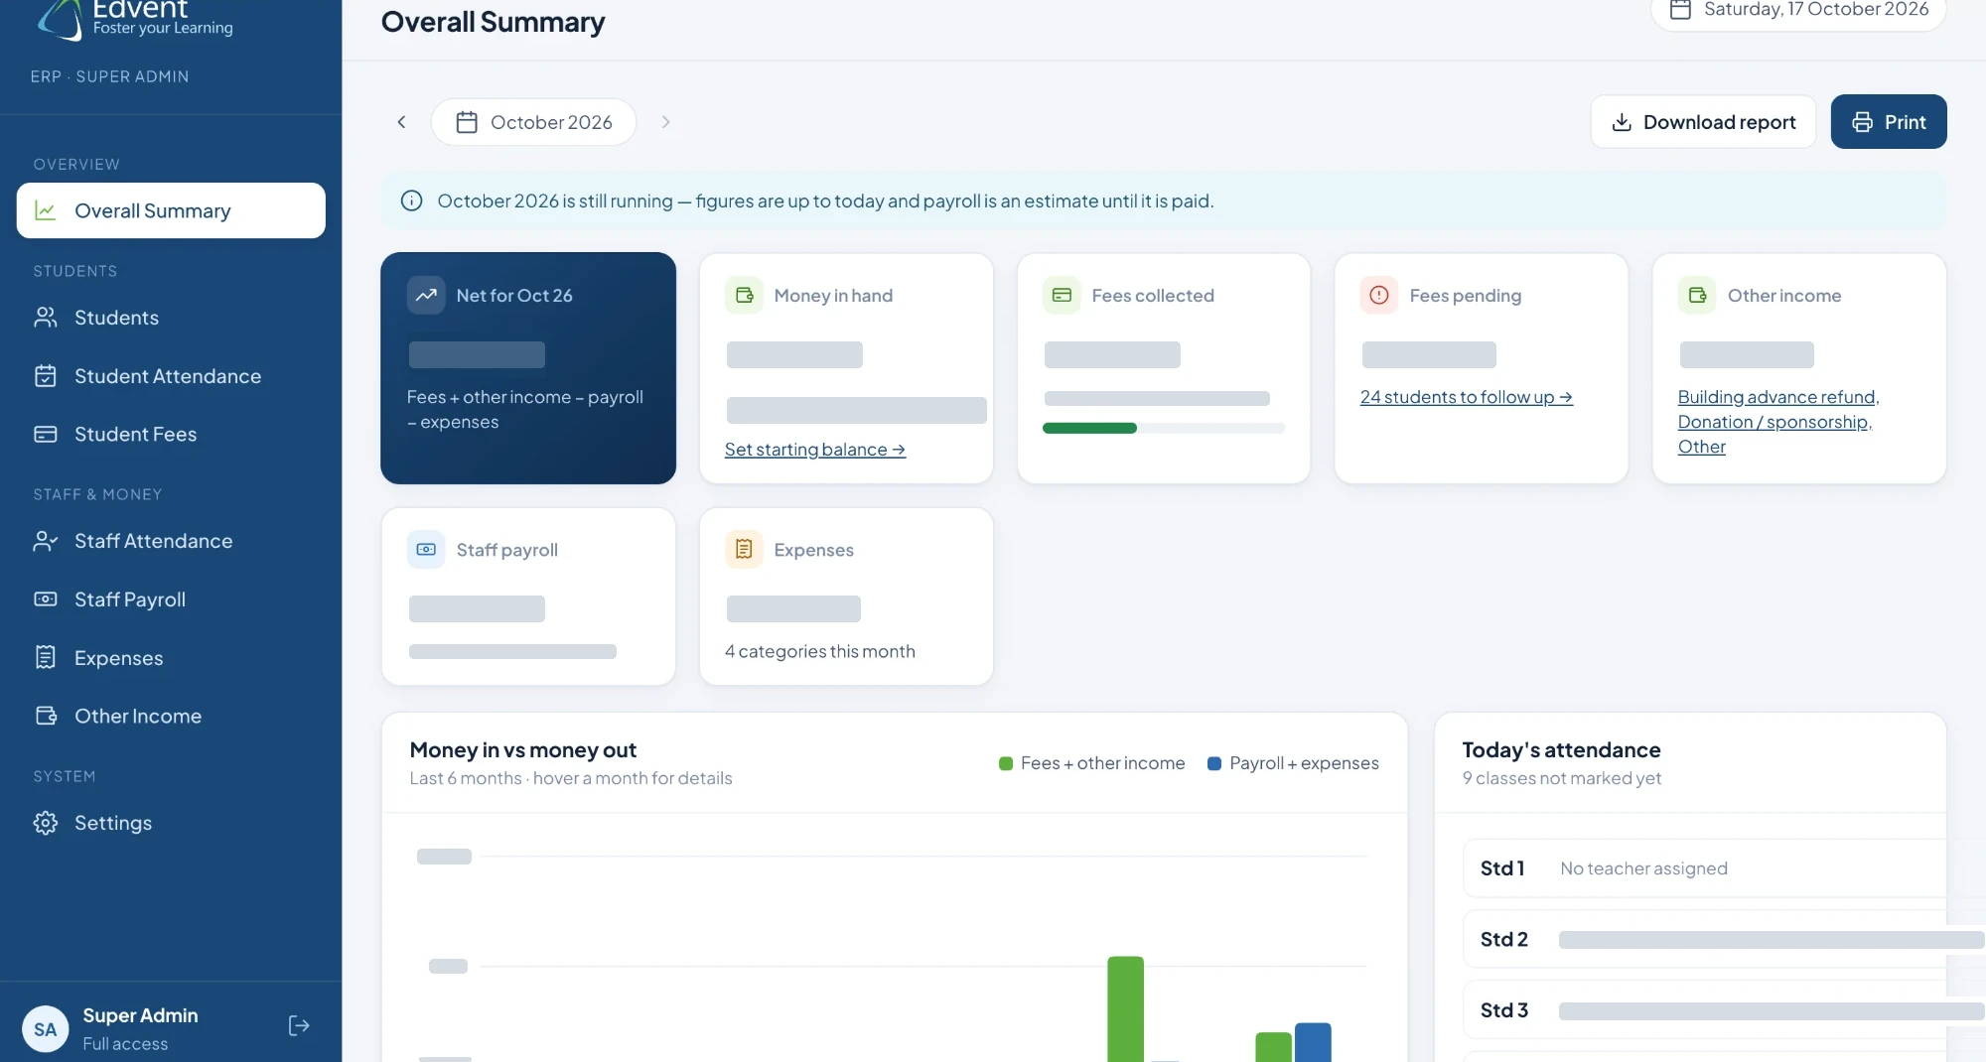Click the tallest green bar in the chart
This screenshot has width=1986, height=1062.
[1125, 1008]
